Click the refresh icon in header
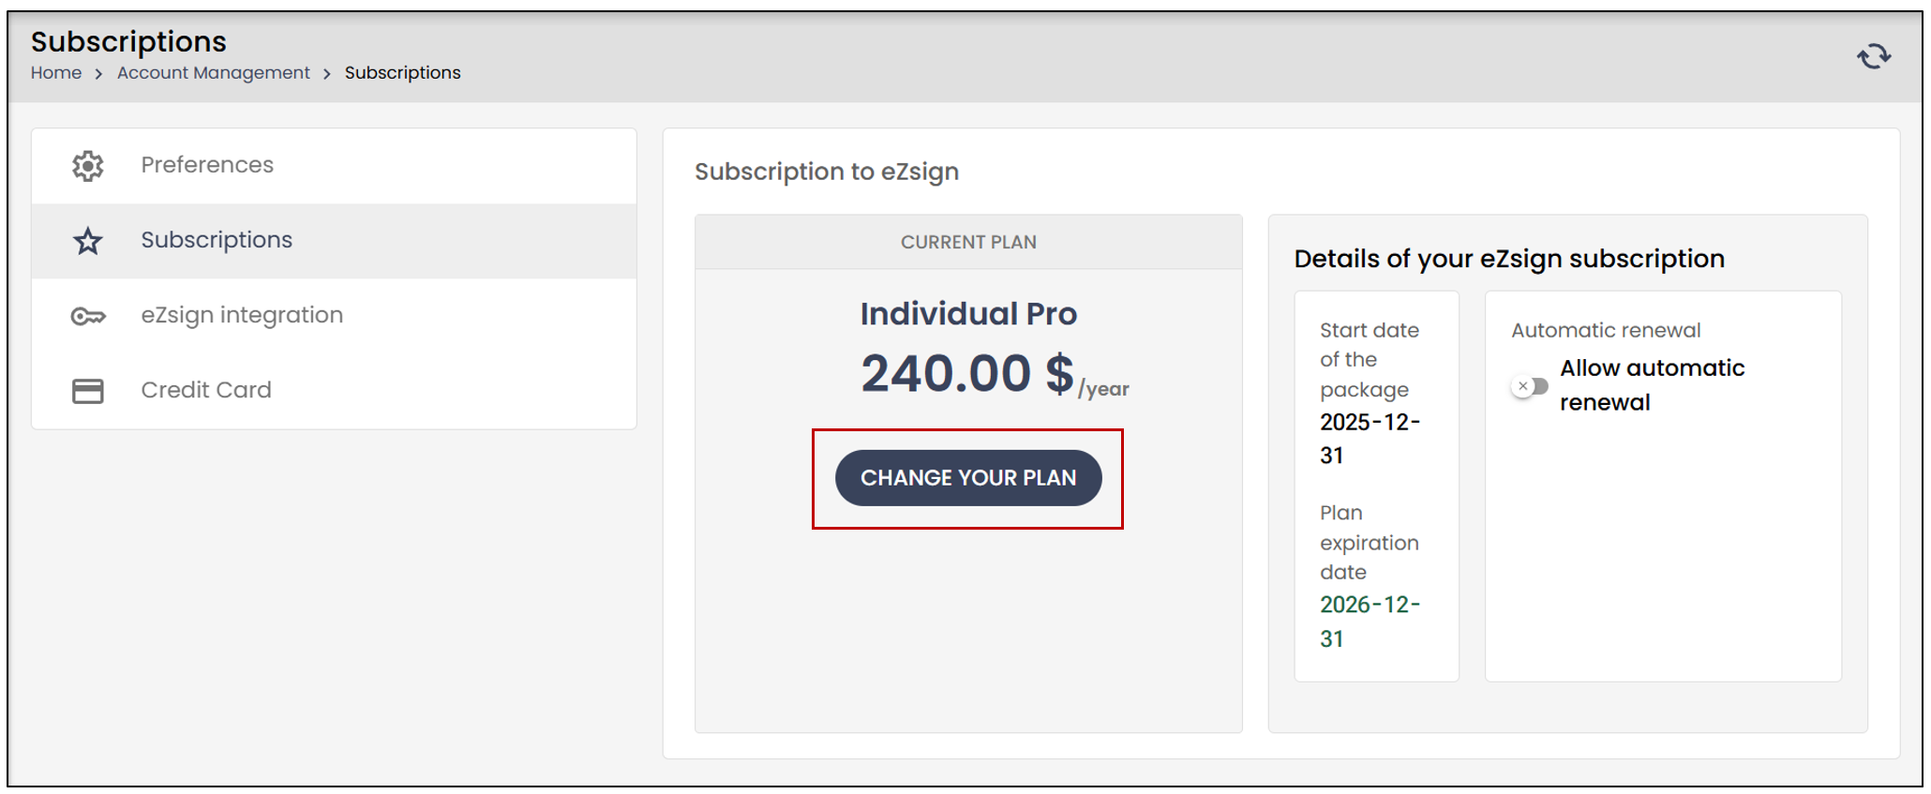Screen dimensions: 1931x794 tap(1874, 56)
